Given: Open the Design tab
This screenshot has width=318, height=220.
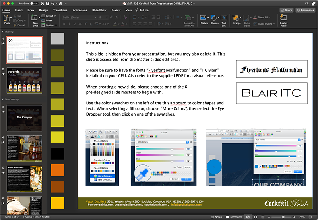Looking at the screenshot, I should [x=43, y=10].
